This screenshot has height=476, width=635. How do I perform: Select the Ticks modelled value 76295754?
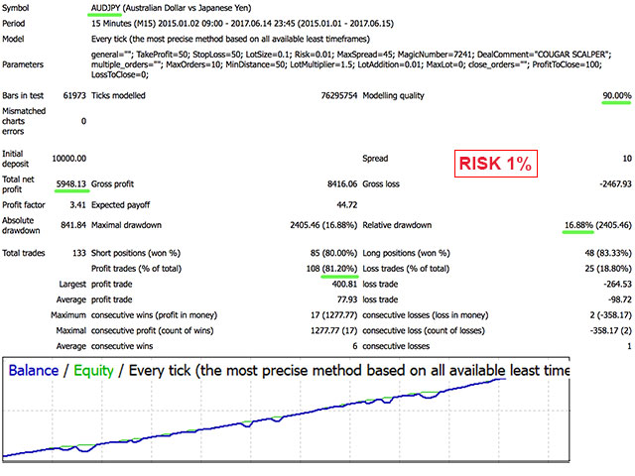pos(339,95)
